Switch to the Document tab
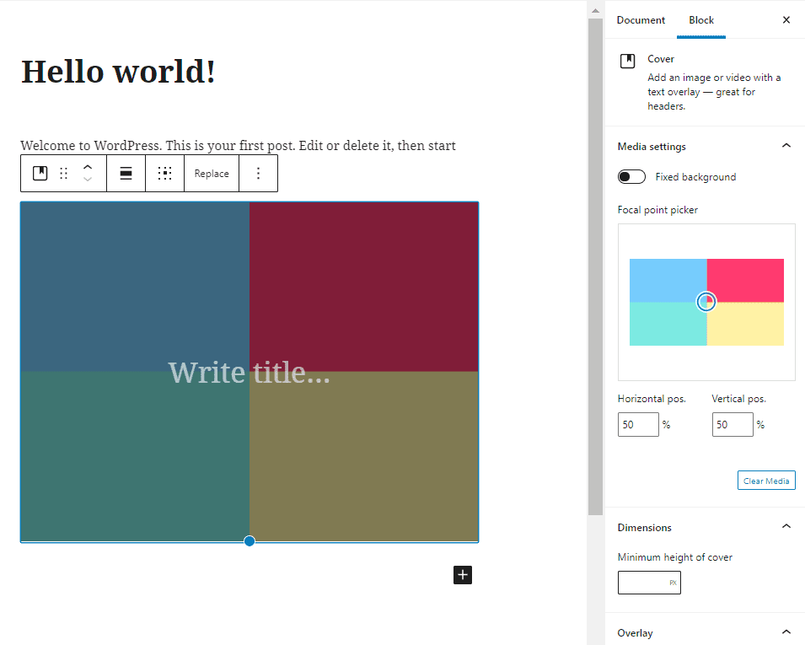The width and height of the screenshot is (805, 645). 641,19
